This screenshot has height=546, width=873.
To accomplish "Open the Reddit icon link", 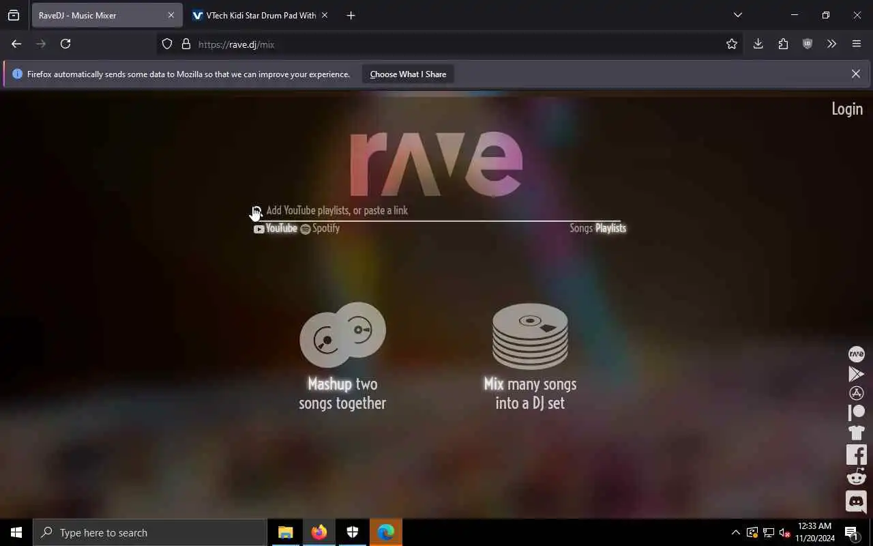I will tap(856, 476).
